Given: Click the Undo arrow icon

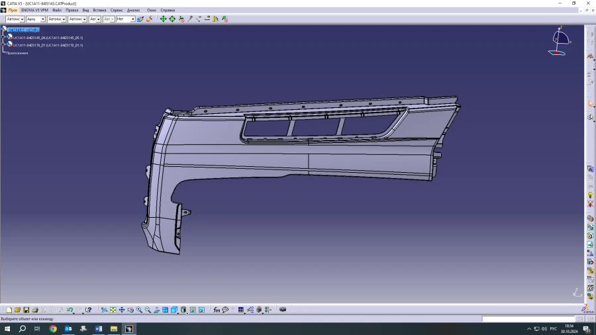Looking at the screenshot, I should 70,310.
